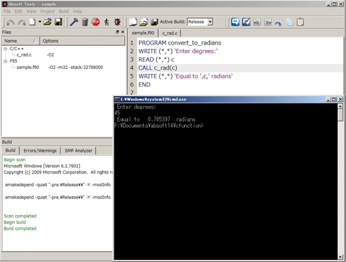
Task: Click the red Stop sign icon
Action: coord(96,22)
